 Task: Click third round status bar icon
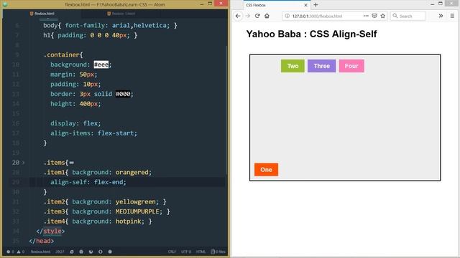coord(91,252)
